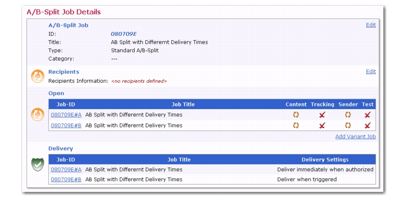Edit the A/B-Split Job section

(371, 25)
